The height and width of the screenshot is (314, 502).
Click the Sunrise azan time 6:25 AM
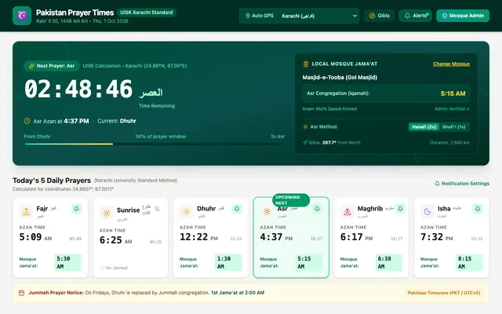(116, 240)
